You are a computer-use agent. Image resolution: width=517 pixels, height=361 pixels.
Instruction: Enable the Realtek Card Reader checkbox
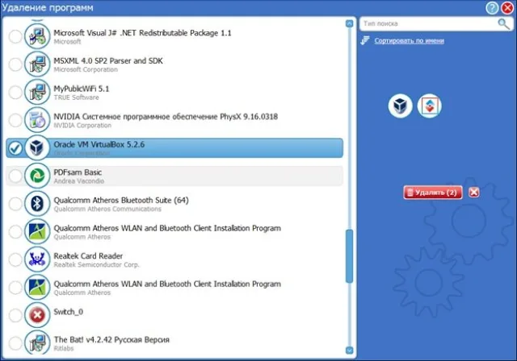point(15,259)
